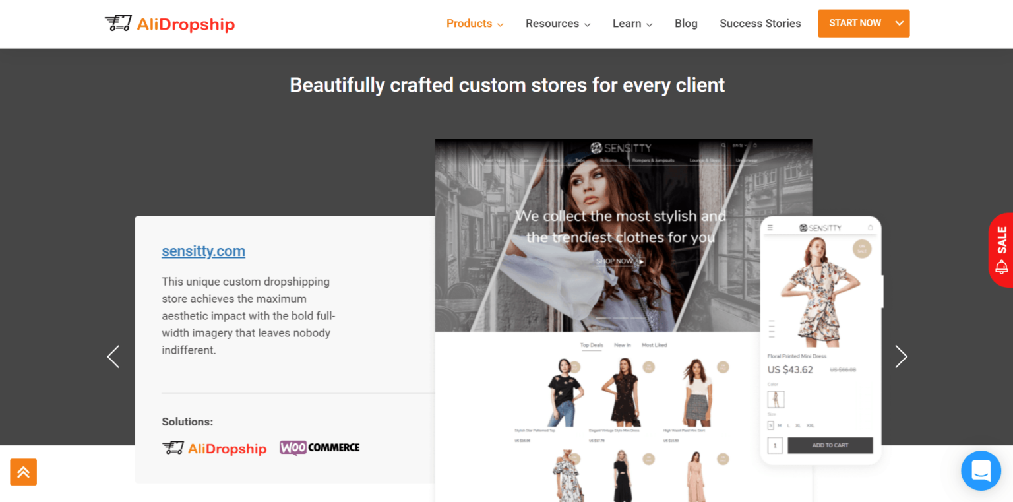Choose size XL in the mobile preview
1013x502 pixels.
pyautogui.click(x=798, y=425)
